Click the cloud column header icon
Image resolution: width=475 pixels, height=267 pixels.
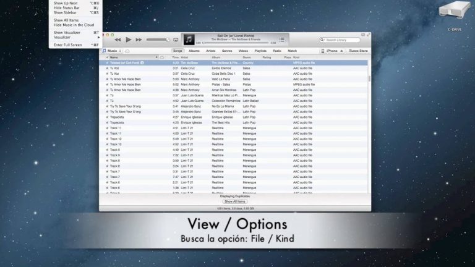pyautogui.click(x=162, y=57)
